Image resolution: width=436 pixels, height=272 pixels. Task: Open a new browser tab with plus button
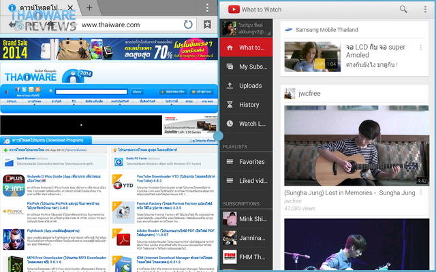click(x=89, y=7)
